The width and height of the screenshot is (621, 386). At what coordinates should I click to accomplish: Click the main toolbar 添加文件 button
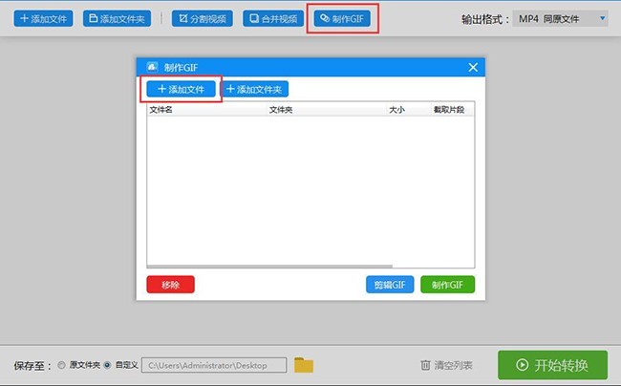coord(43,18)
